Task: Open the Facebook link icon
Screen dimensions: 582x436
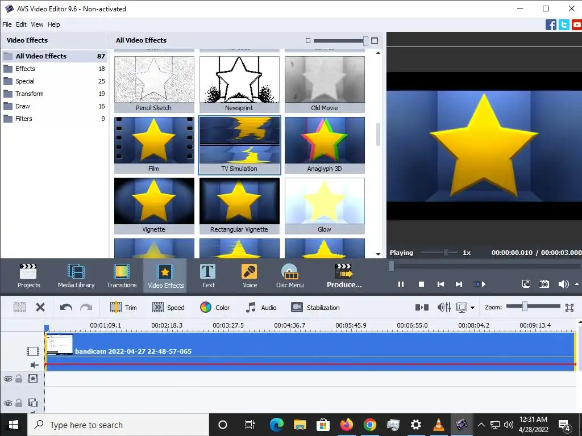Action: tap(551, 25)
